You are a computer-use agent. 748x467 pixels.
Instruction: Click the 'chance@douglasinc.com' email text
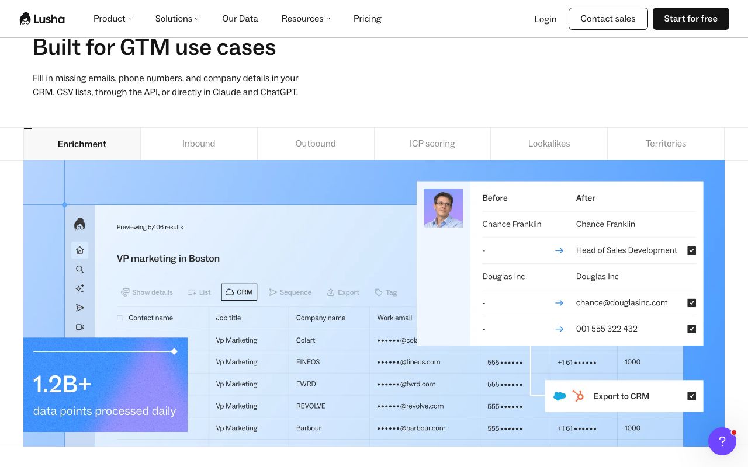click(622, 303)
